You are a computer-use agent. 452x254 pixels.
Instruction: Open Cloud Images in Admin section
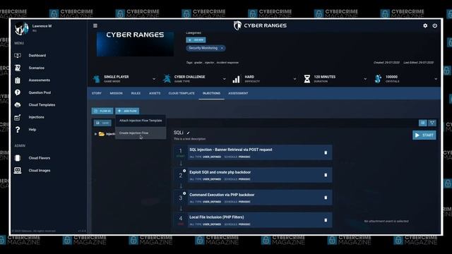tap(40, 171)
